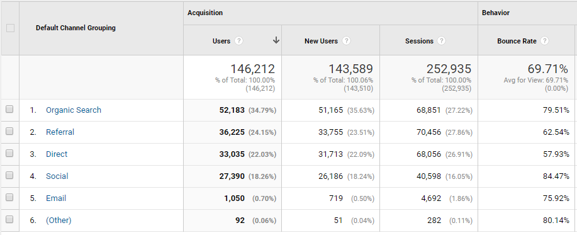The width and height of the screenshot is (577, 235).
Task: Open the Social channel details
Action: pos(57,176)
